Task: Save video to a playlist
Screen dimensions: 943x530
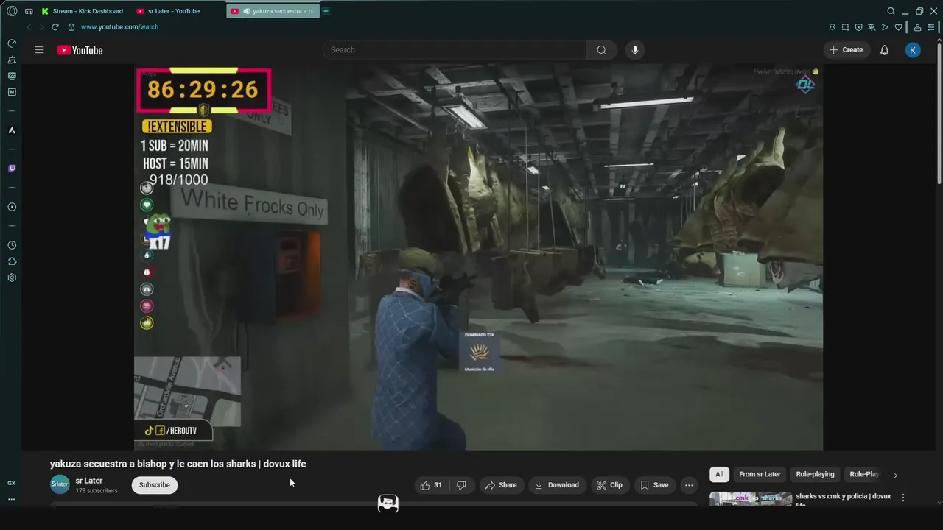Action: [x=654, y=485]
